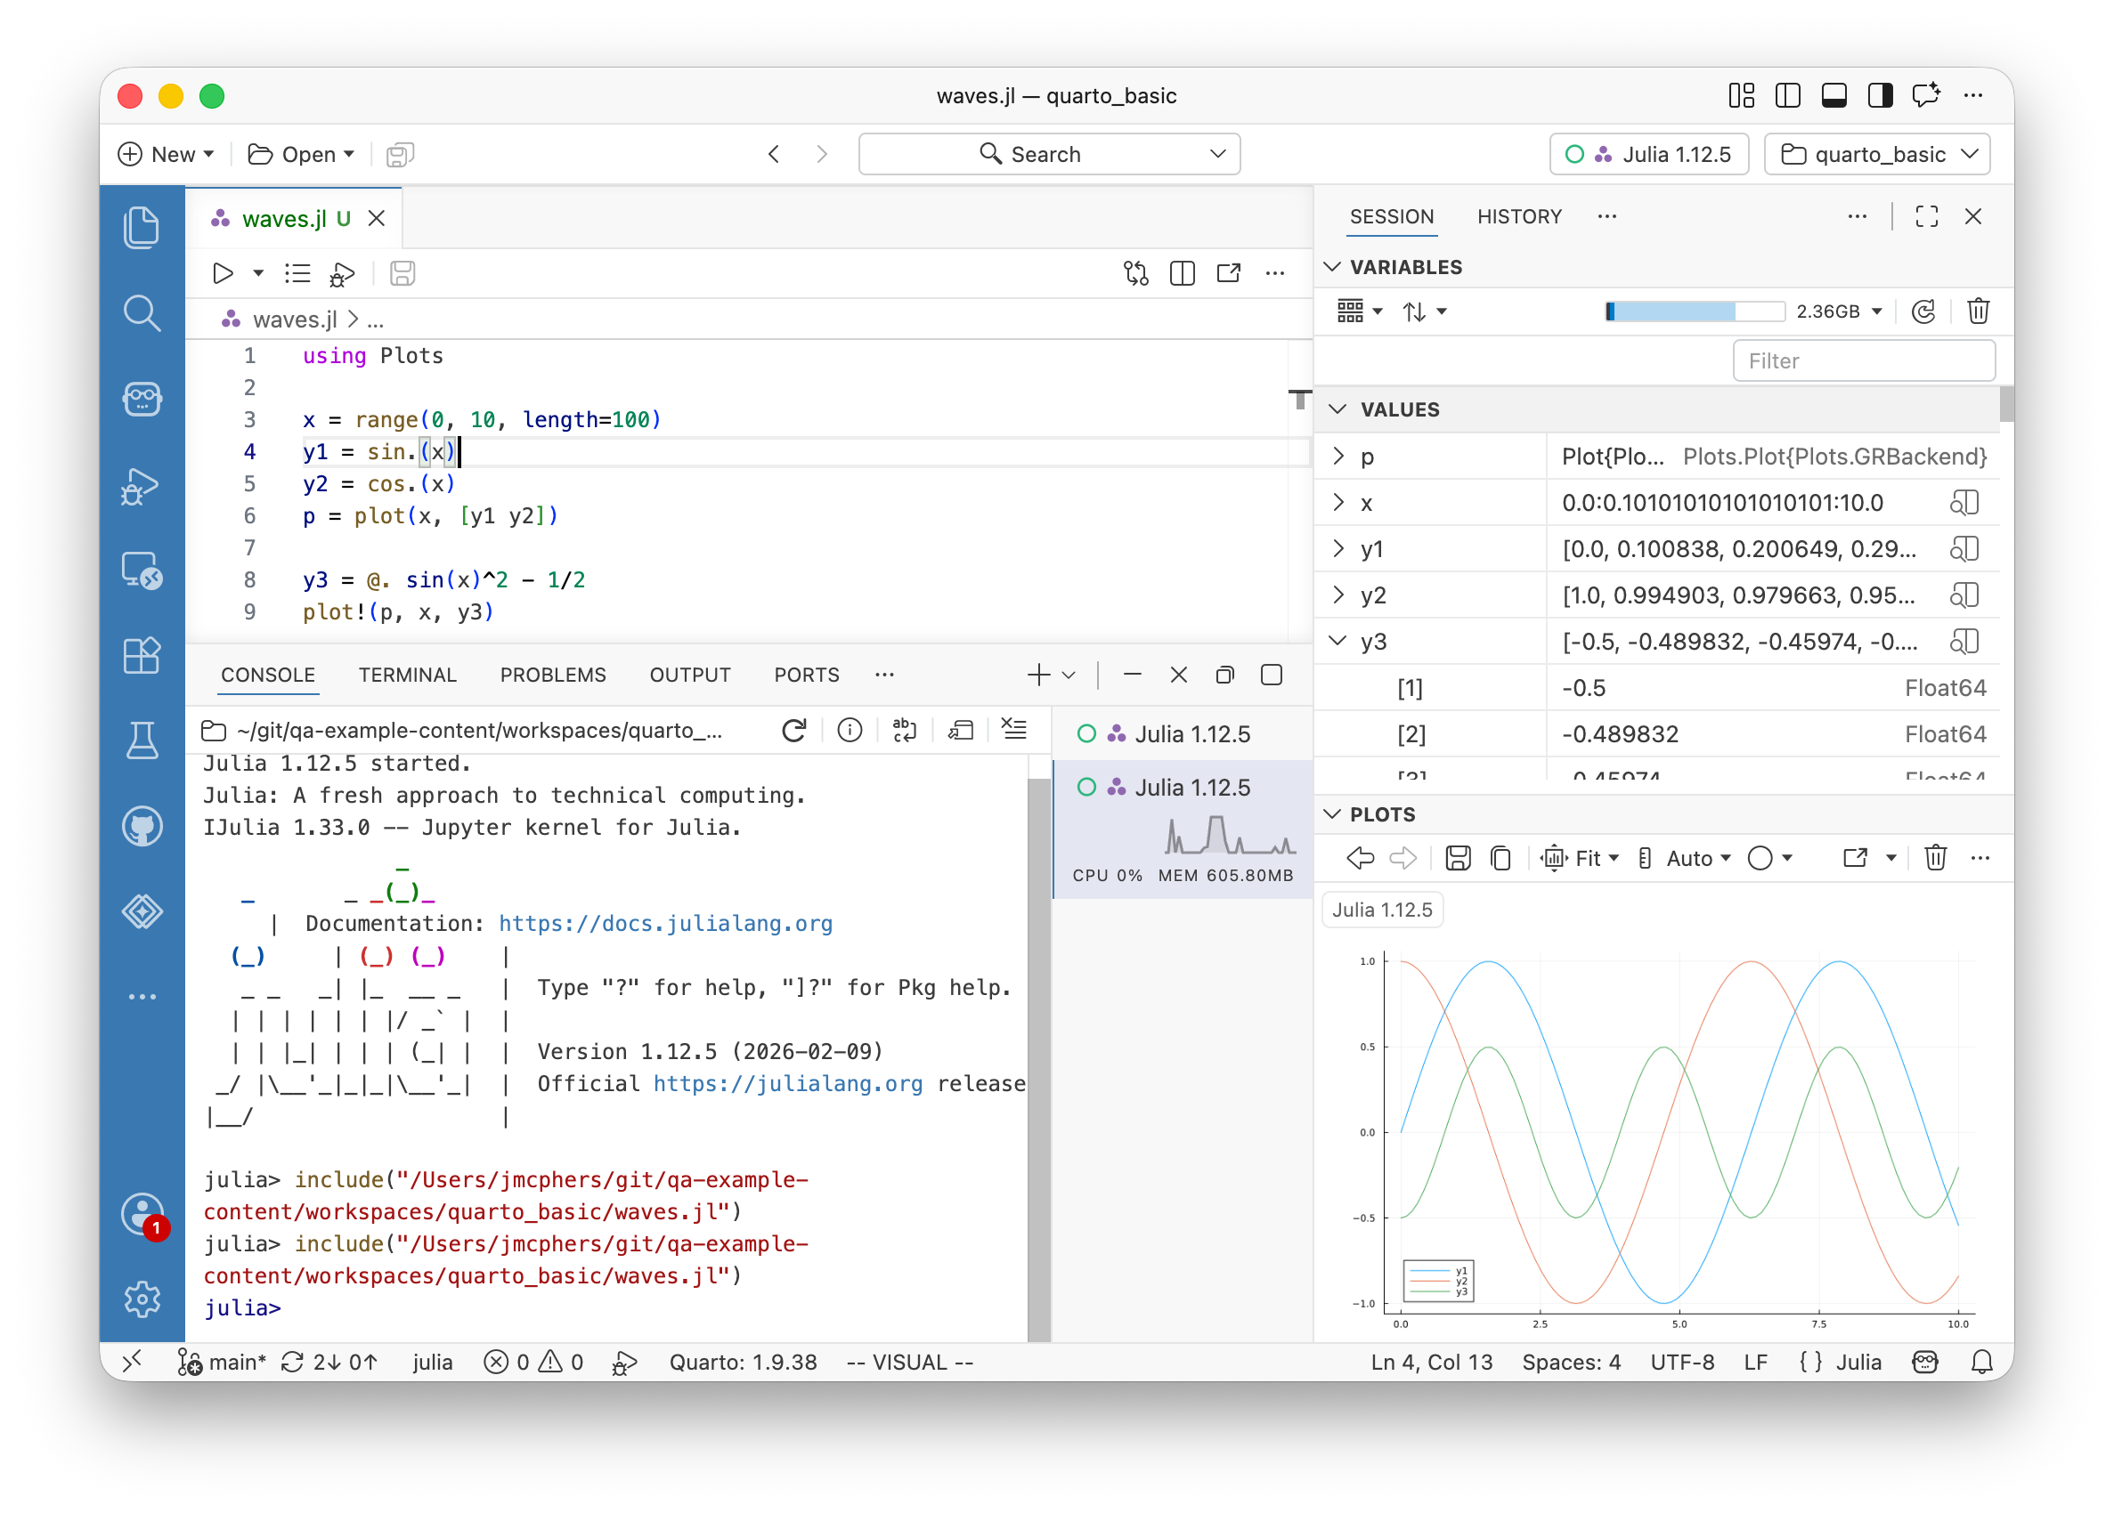The image size is (2114, 1513).
Task: Open the Search view in the activity bar
Action: [x=142, y=314]
